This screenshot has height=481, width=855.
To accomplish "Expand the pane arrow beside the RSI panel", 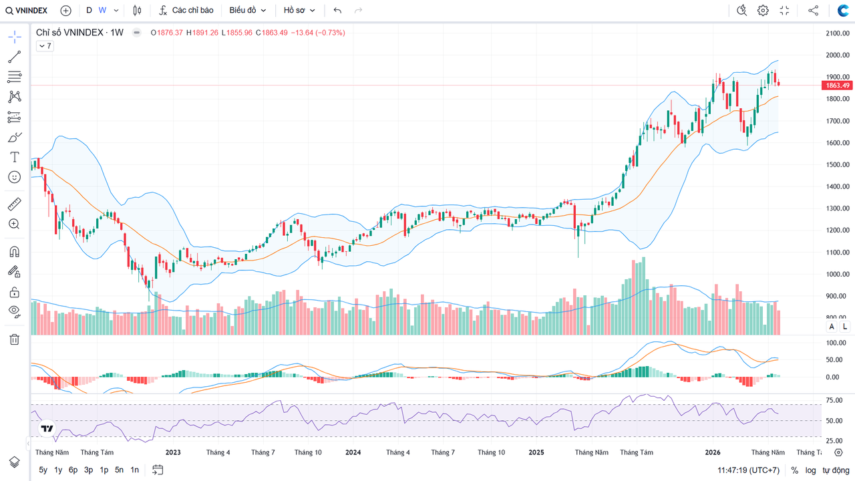I will pyautogui.click(x=28, y=443).
